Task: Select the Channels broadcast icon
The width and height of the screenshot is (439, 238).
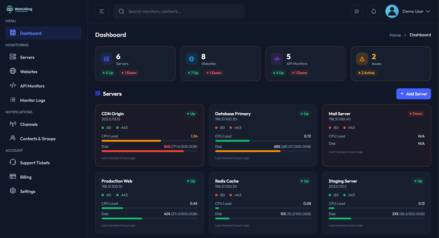Action: point(12,124)
